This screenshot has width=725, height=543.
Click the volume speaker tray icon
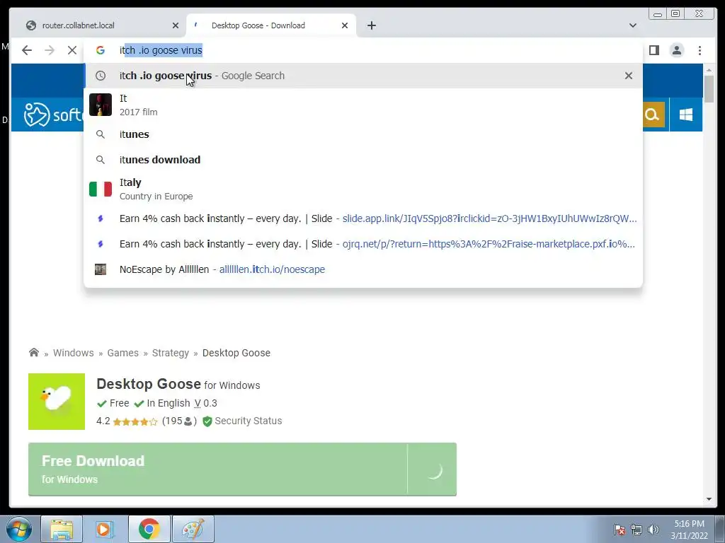[653, 530]
